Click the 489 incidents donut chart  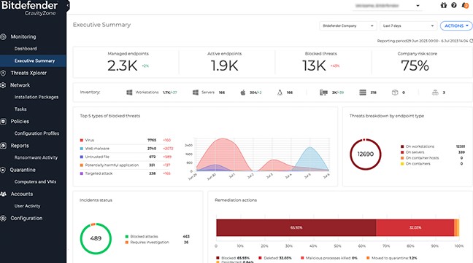click(96, 238)
